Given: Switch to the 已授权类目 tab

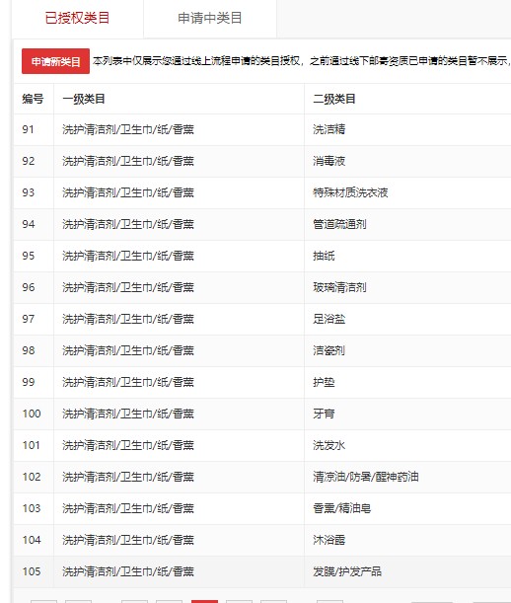Looking at the screenshot, I should pyautogui.click(x=77, y=18).
